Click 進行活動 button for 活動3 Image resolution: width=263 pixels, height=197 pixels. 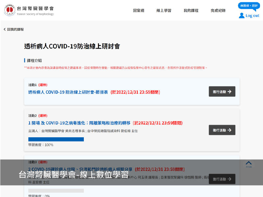[x=222, y=179]
